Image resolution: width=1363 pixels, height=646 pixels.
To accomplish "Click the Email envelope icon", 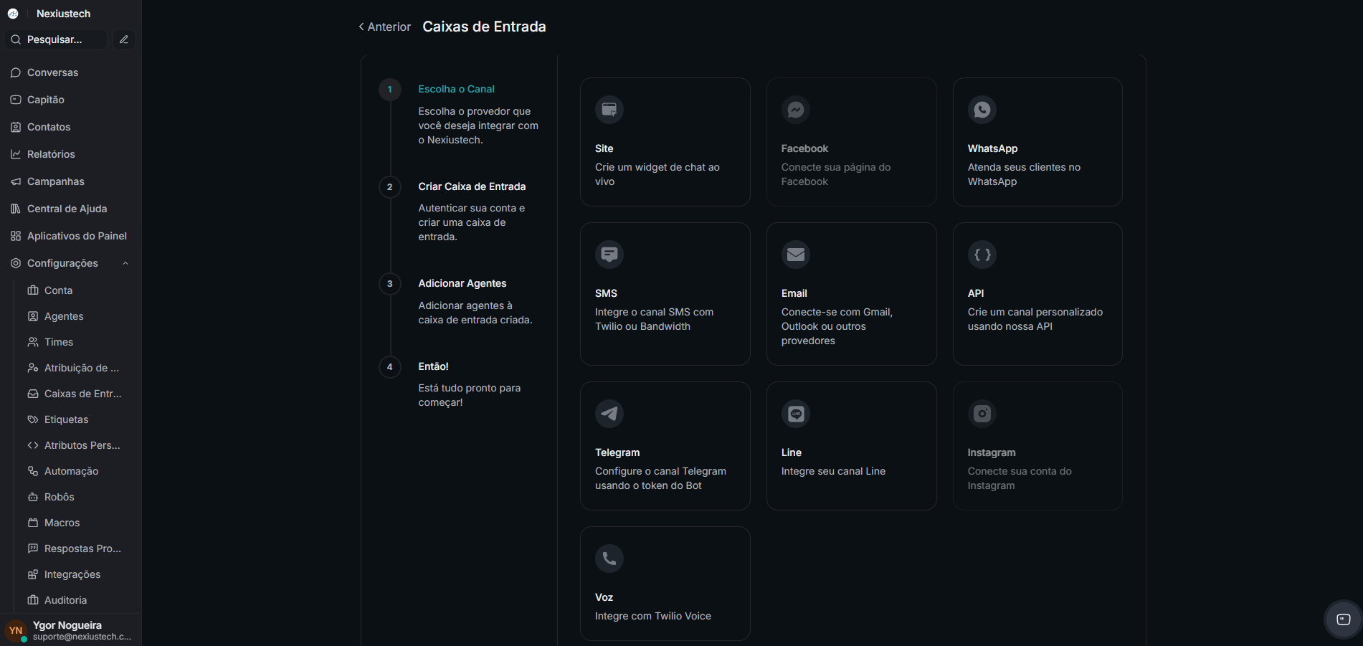I will click(x=795, y=255).
